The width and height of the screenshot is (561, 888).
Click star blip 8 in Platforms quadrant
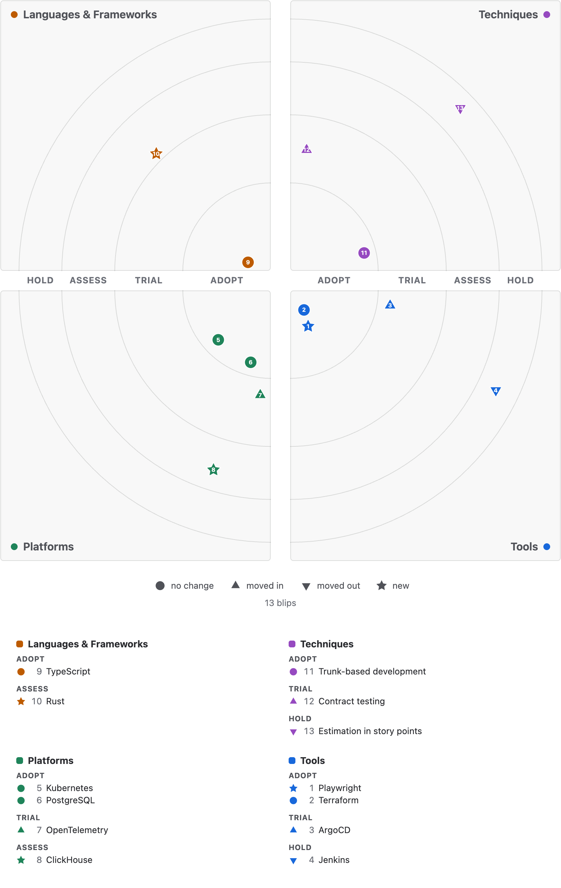pyautogui.click(x=213, y=470)
